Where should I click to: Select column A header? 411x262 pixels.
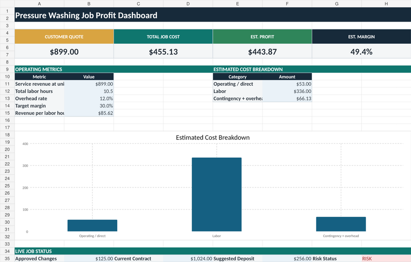pos(39,4)
